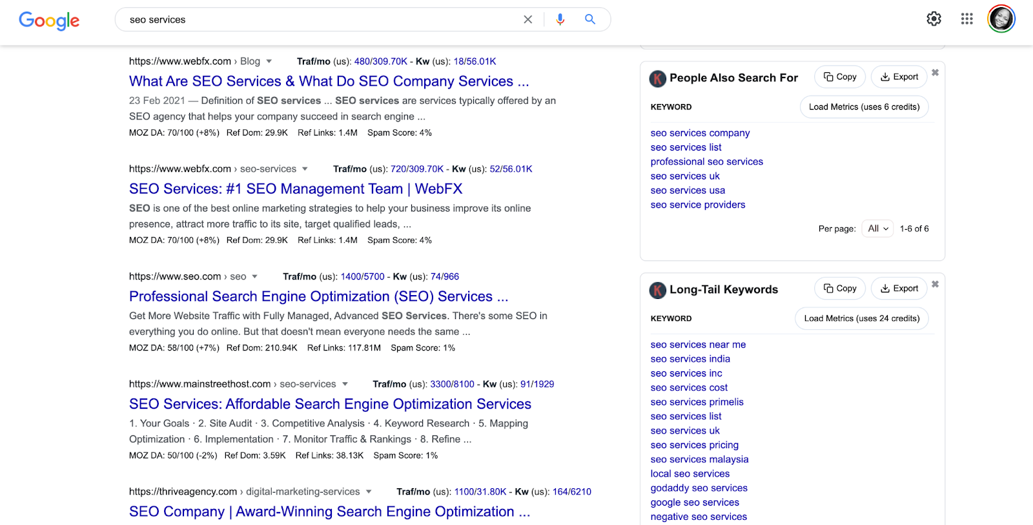1033x525 pixels.
Task: Open the 164/6210 keyword link
Action: 572,491
